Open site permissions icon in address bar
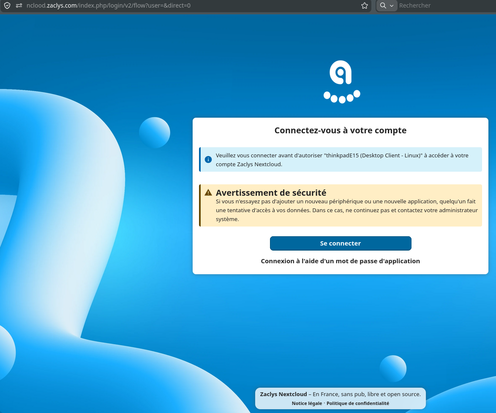 click(x=19, y=5)
